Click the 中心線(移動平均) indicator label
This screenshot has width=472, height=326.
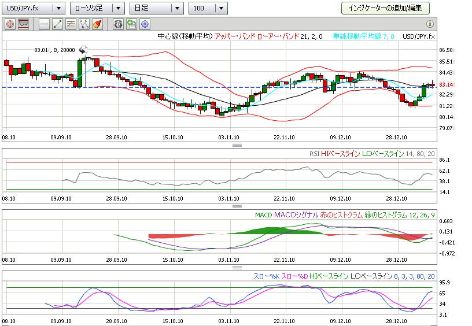[x=185, y=36]
